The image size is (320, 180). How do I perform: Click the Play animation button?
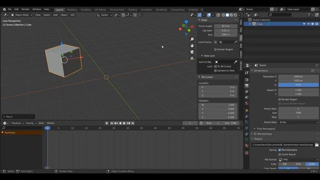(124, 123)
